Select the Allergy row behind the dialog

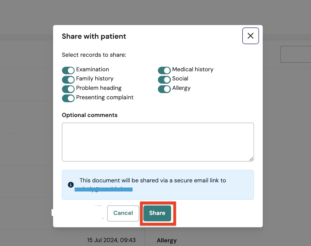(167, 240)
